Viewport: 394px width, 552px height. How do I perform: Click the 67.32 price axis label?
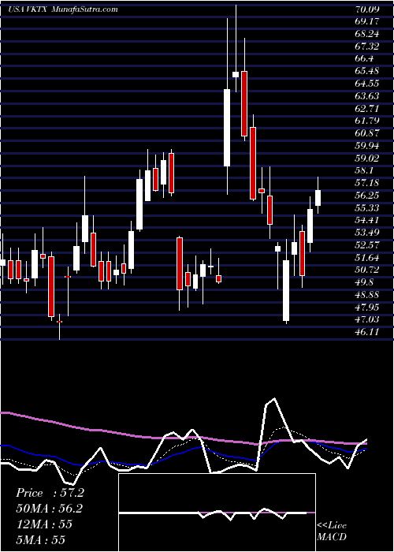(367, 46)
